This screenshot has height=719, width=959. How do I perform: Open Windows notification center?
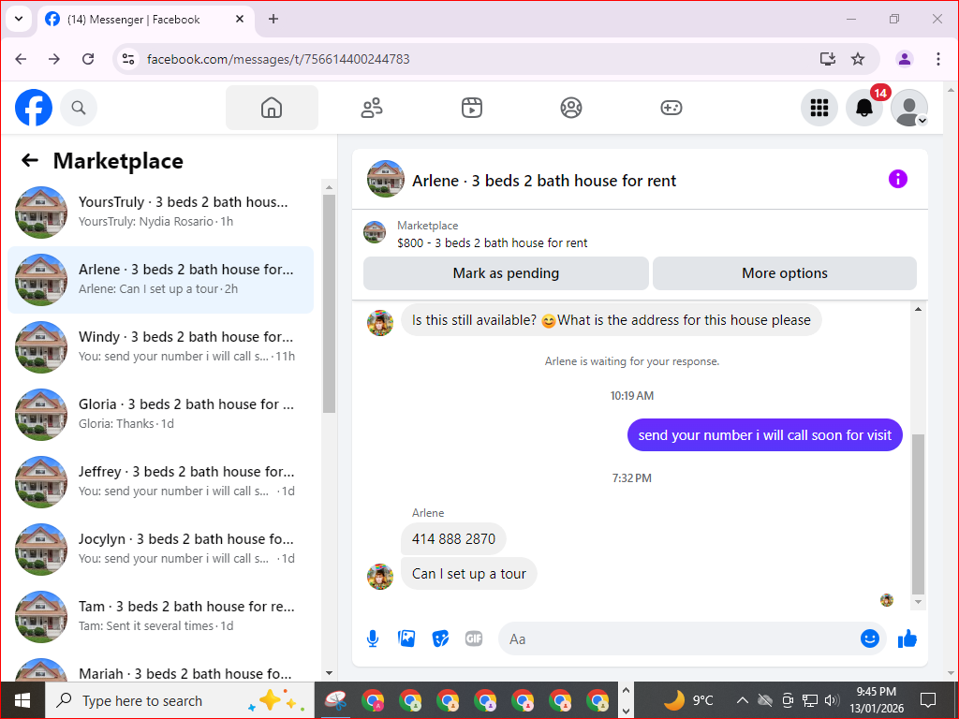tap(928, 700)
